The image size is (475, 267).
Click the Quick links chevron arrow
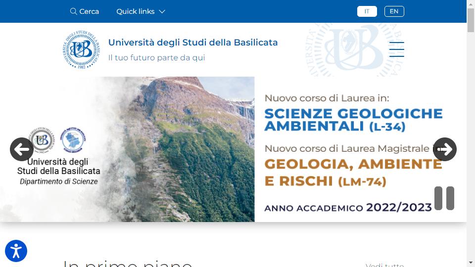162,11
